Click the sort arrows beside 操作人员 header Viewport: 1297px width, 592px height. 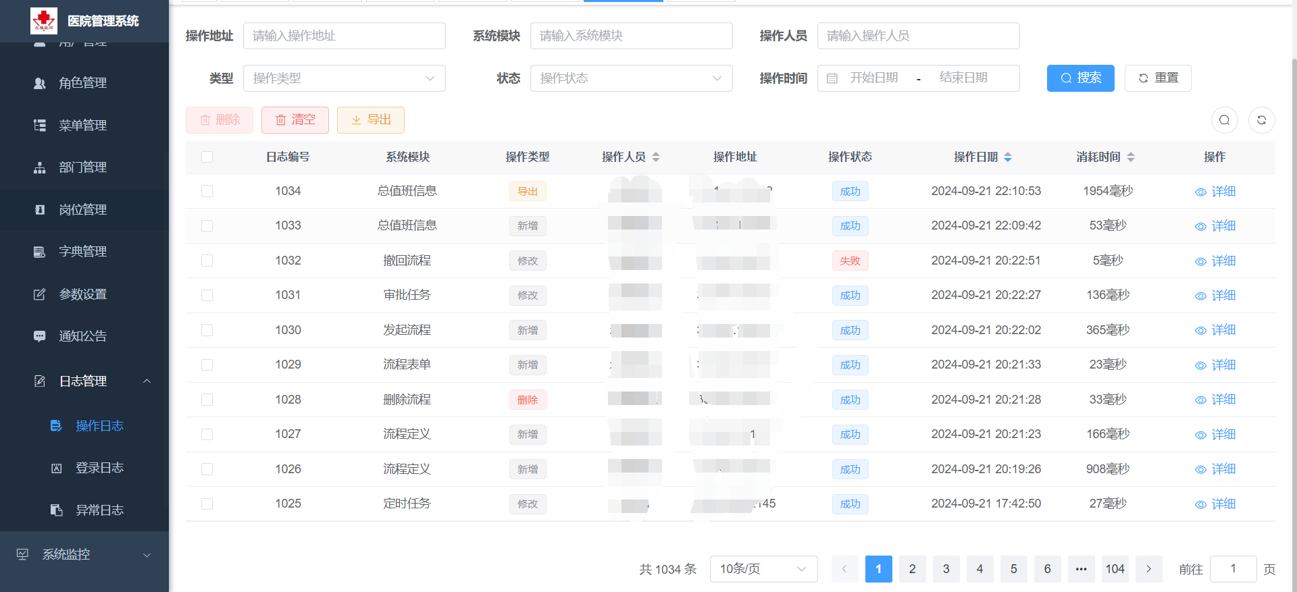click(656, 157)
